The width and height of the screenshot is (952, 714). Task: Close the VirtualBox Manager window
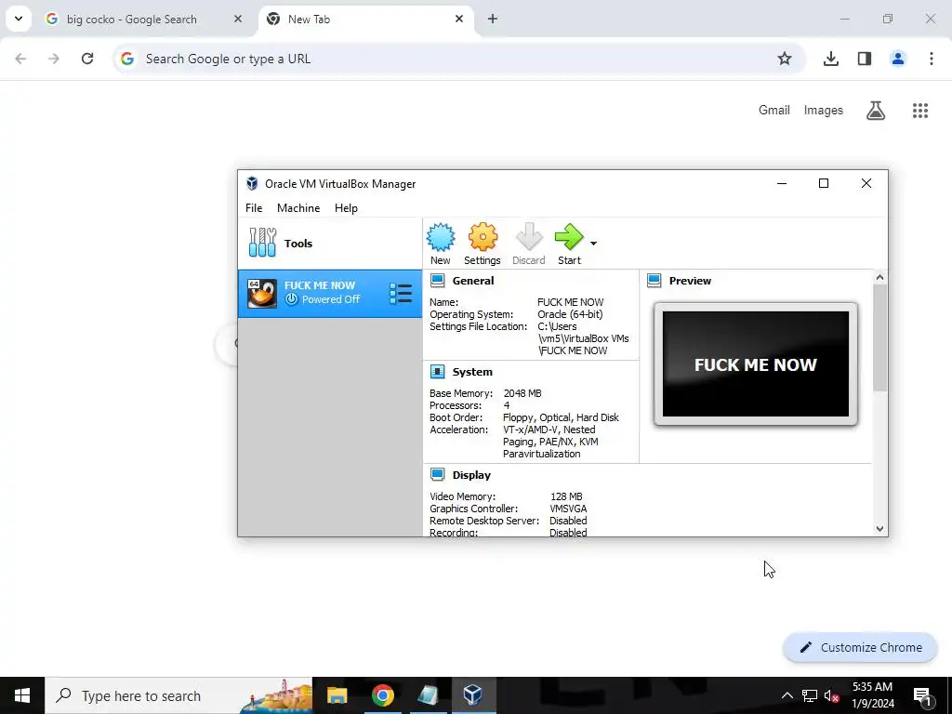click(x=866, y=183)
